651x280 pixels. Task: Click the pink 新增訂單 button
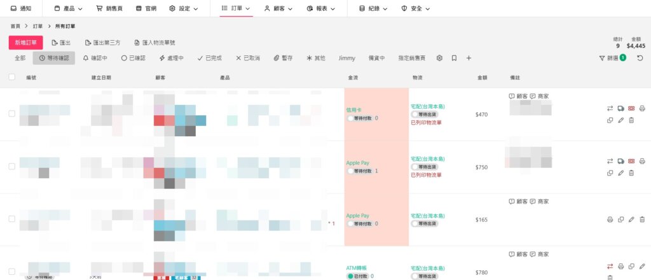(x=26, y=43)
